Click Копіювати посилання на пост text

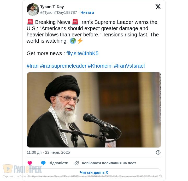pyautogui.click(x=109, y=163)
